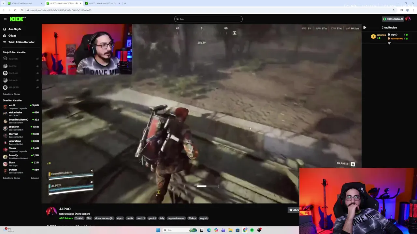Screen dimensions: 417x234
Task: Open Closer League of Legends channel
Action: [x=21, y=149]
